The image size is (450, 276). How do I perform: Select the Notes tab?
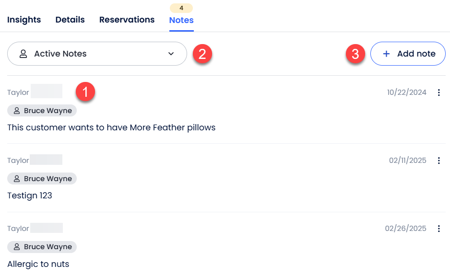point(181,20)
